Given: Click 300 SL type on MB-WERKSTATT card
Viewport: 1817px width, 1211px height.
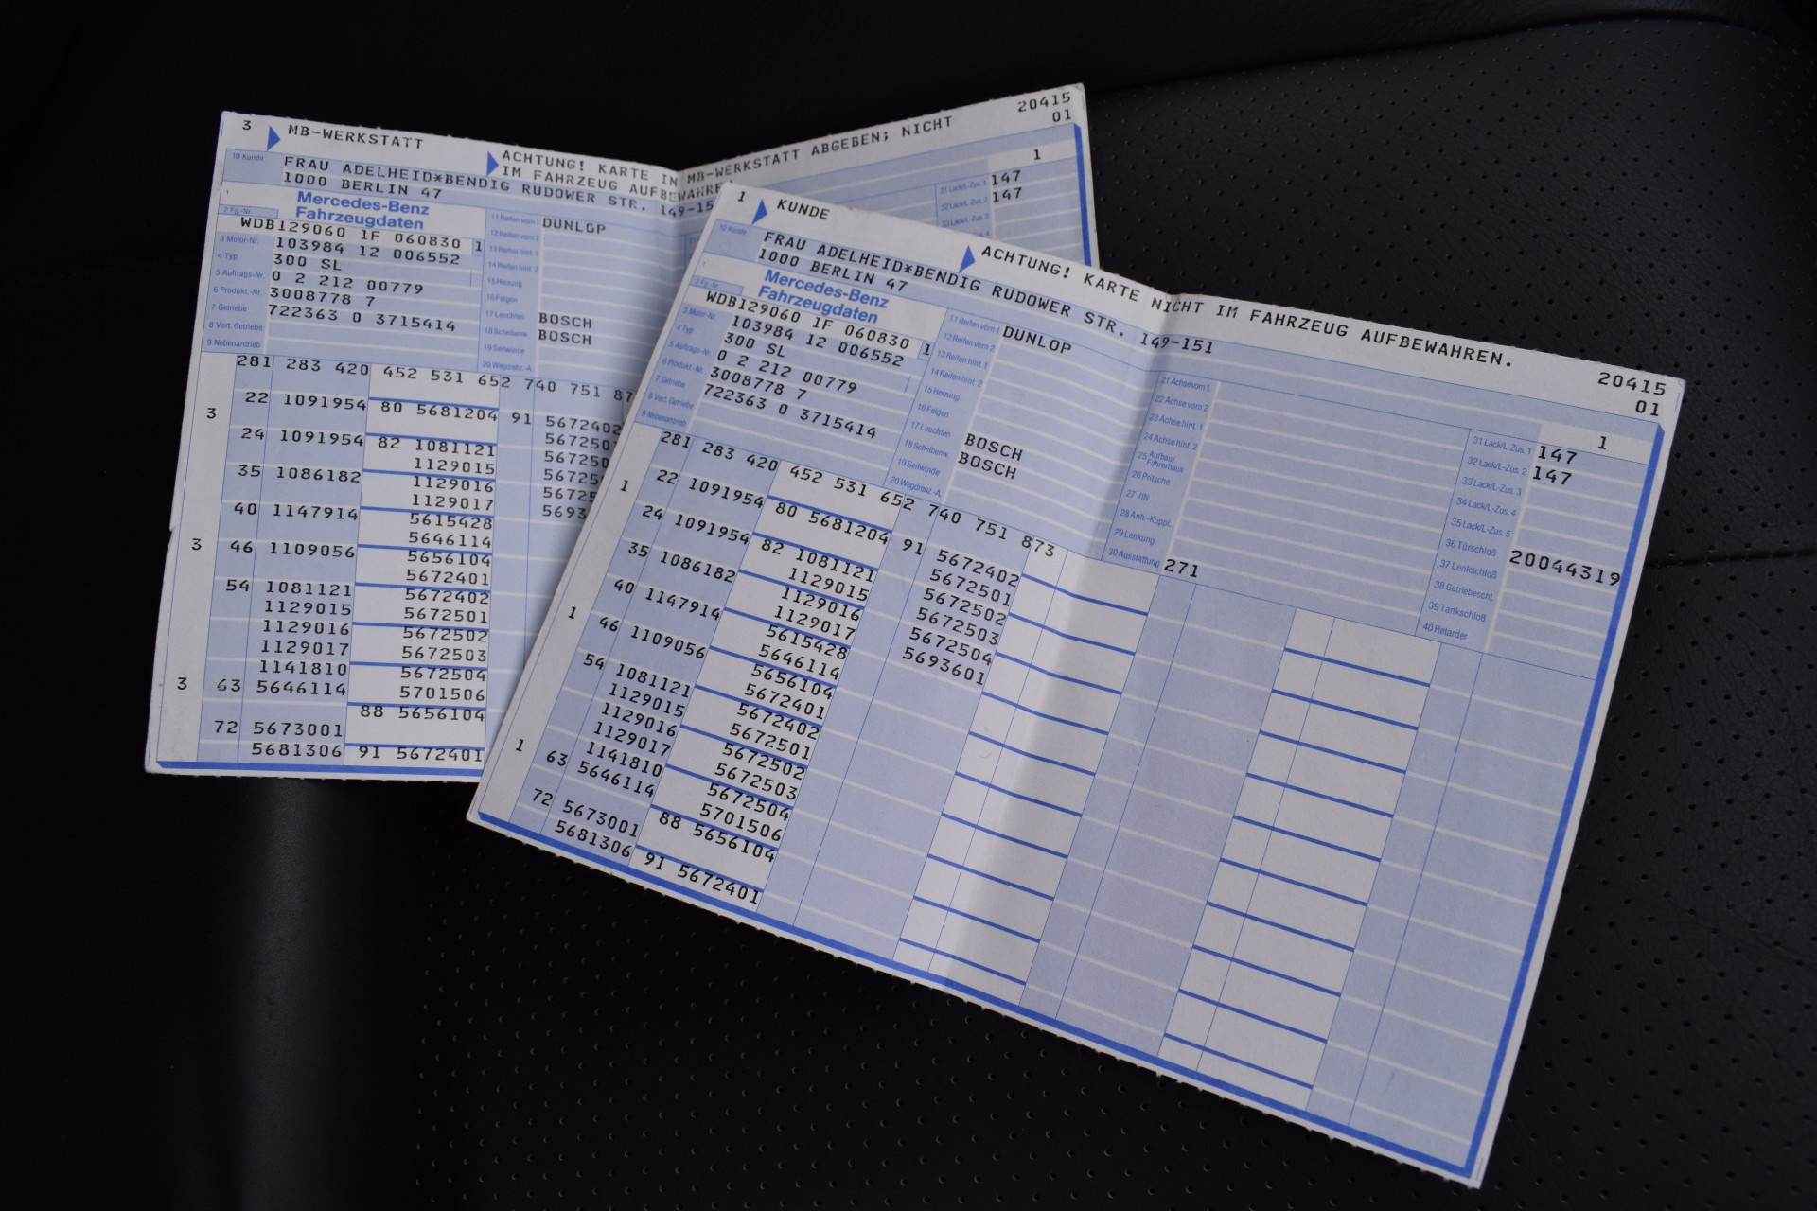Looking at the screenshot, I should tap(307, 262).
